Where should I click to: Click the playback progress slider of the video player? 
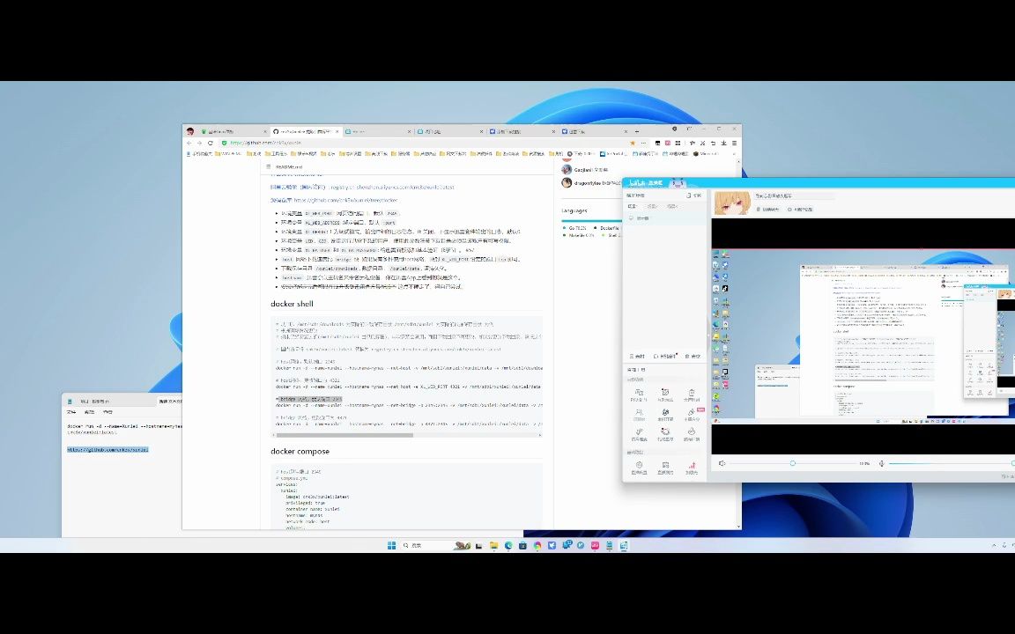click(x=792, y=462)
